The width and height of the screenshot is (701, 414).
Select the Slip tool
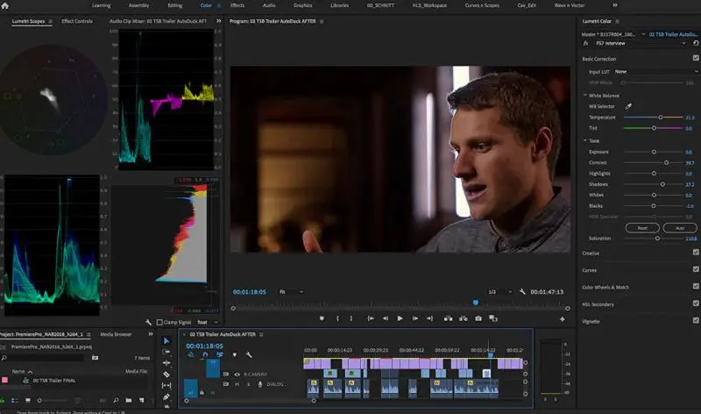pos(166,385)
